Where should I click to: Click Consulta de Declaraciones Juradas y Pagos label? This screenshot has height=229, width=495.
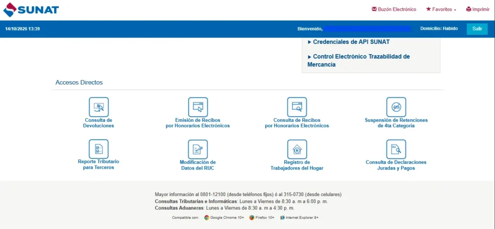point(396,165)
